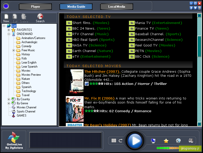
Task: Open the funnel dropdown icon near window controls
Action: click(x=195, y=8)
